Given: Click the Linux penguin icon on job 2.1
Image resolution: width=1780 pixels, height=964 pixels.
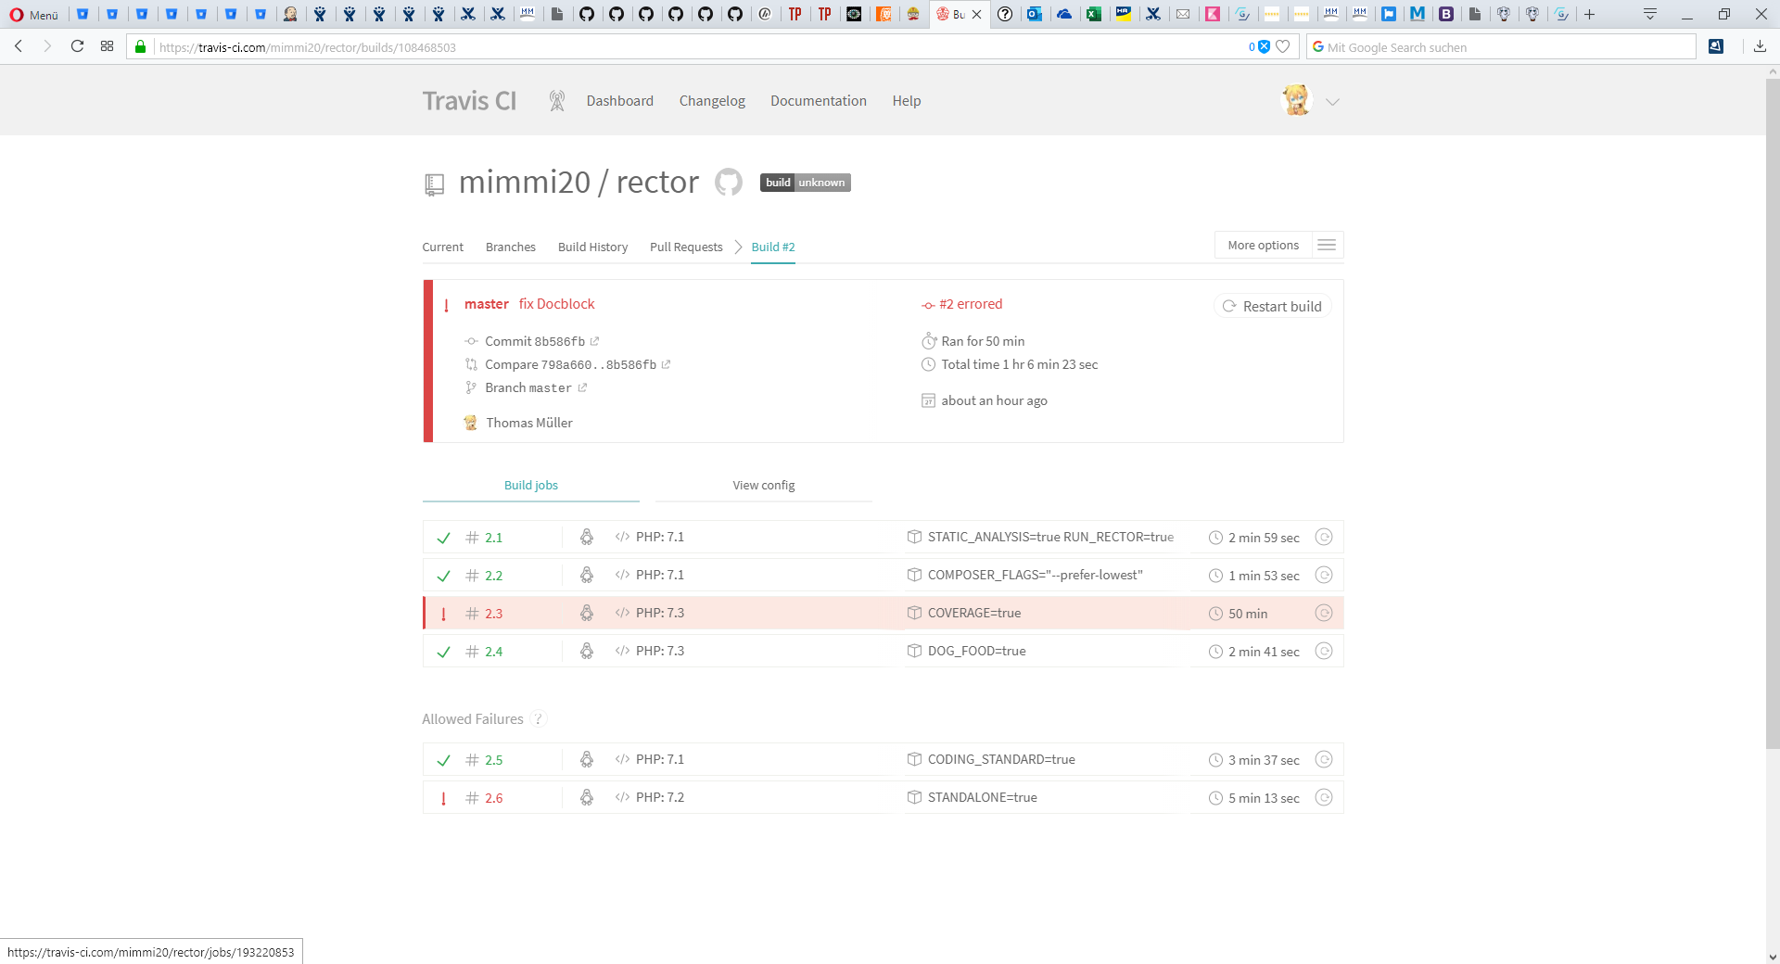Looking at the screenshot, I should pyautogui.click(x=587, y=537).
